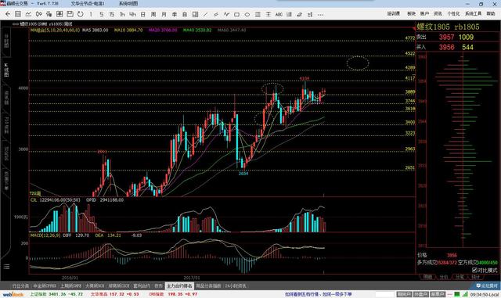Open the 资讯 menu
501x298 pixels.
point(438,13)
